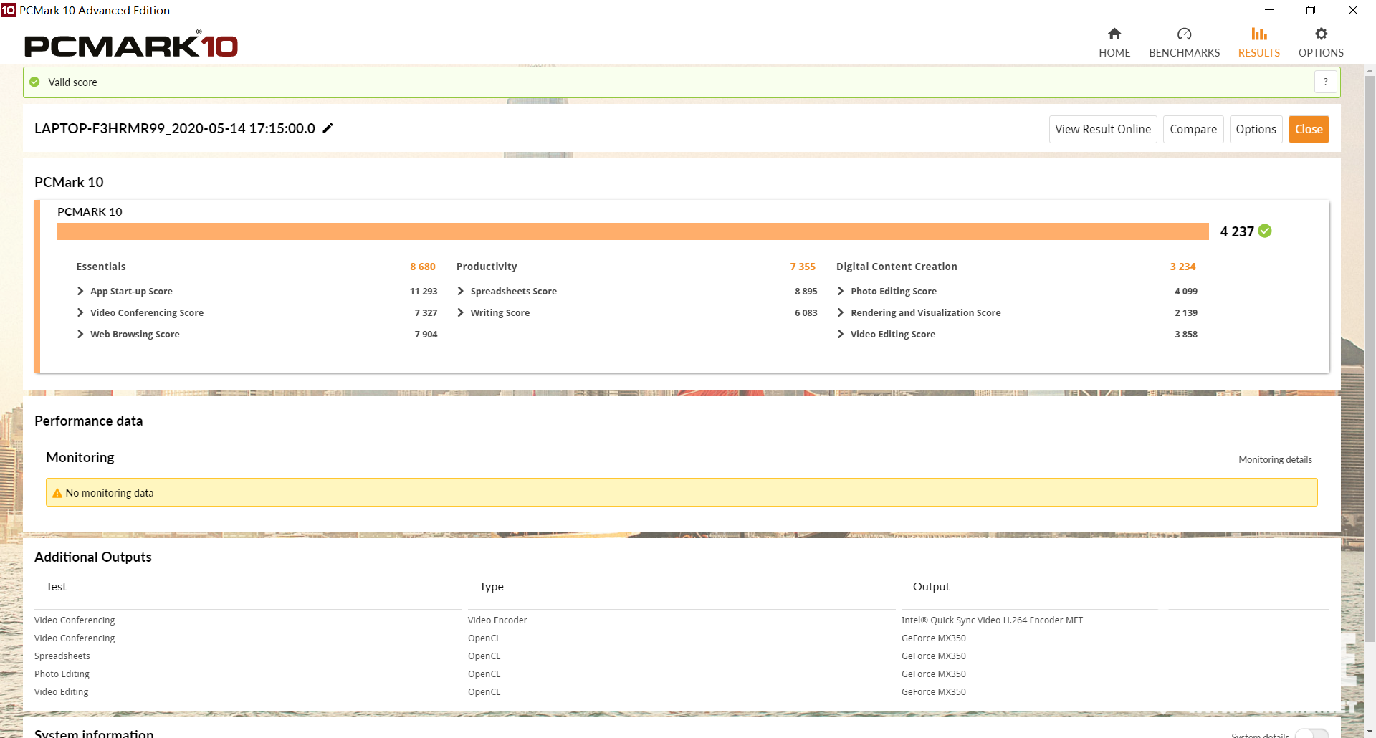
Task: Click the orange PCMARK 10 score bar
Action: 633,231
